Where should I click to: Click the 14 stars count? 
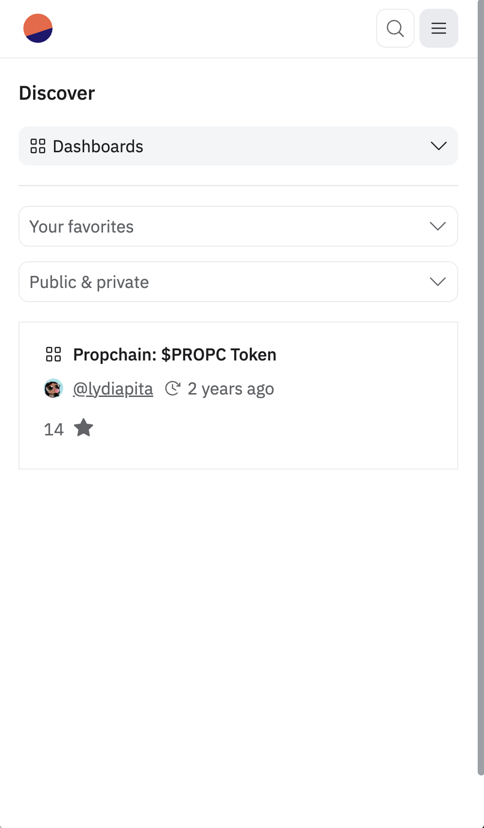53,429
